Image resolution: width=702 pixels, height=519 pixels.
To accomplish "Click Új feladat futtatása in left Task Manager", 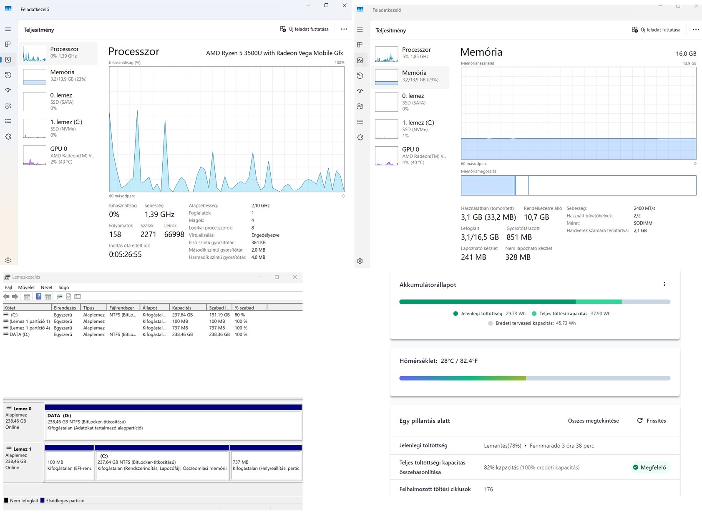I will point(304,29).
